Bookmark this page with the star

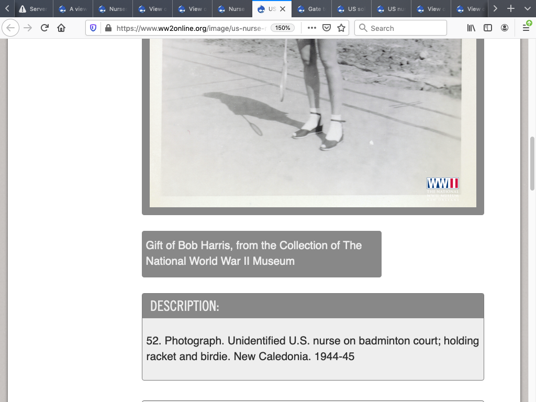click(341, 28)
